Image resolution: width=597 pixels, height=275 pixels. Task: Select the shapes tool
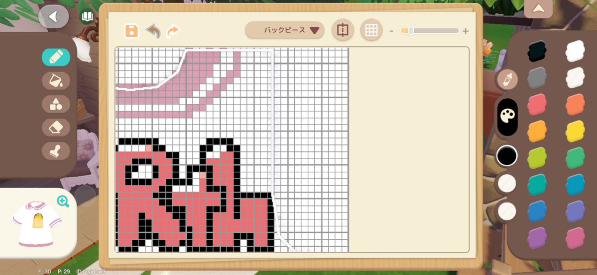click(56, 104)
